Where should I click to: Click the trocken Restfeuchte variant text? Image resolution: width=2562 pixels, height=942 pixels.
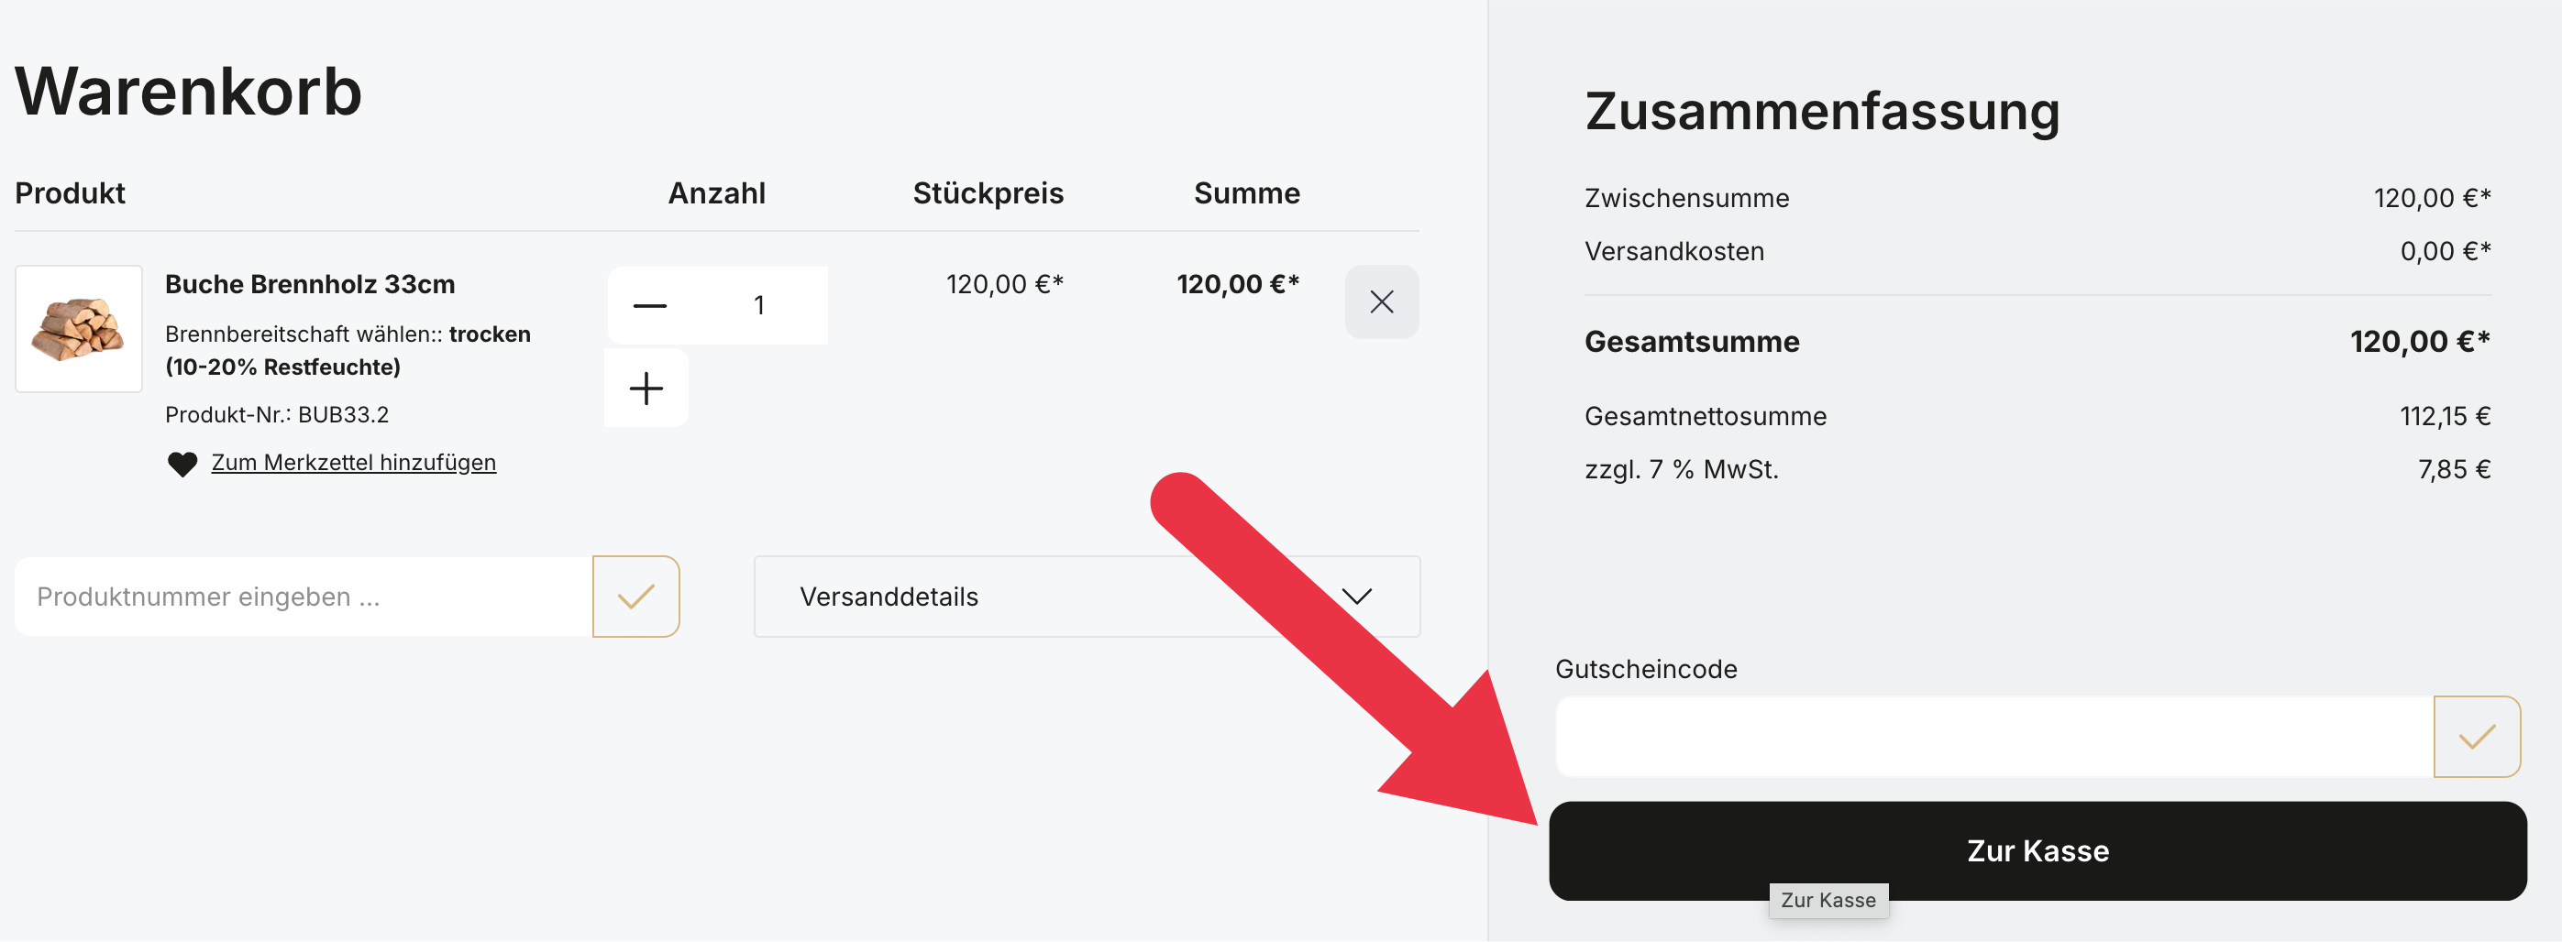coord(348,350)
